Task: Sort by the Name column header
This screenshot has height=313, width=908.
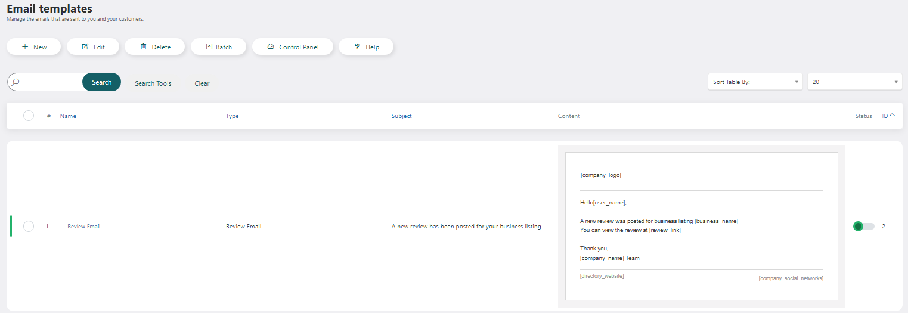Action: (x=68, y=116)
